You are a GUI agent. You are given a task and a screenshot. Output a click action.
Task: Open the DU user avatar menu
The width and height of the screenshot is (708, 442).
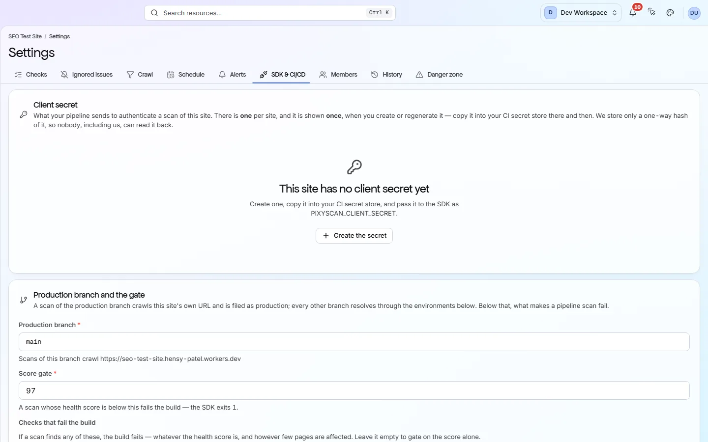pos(694,13)
